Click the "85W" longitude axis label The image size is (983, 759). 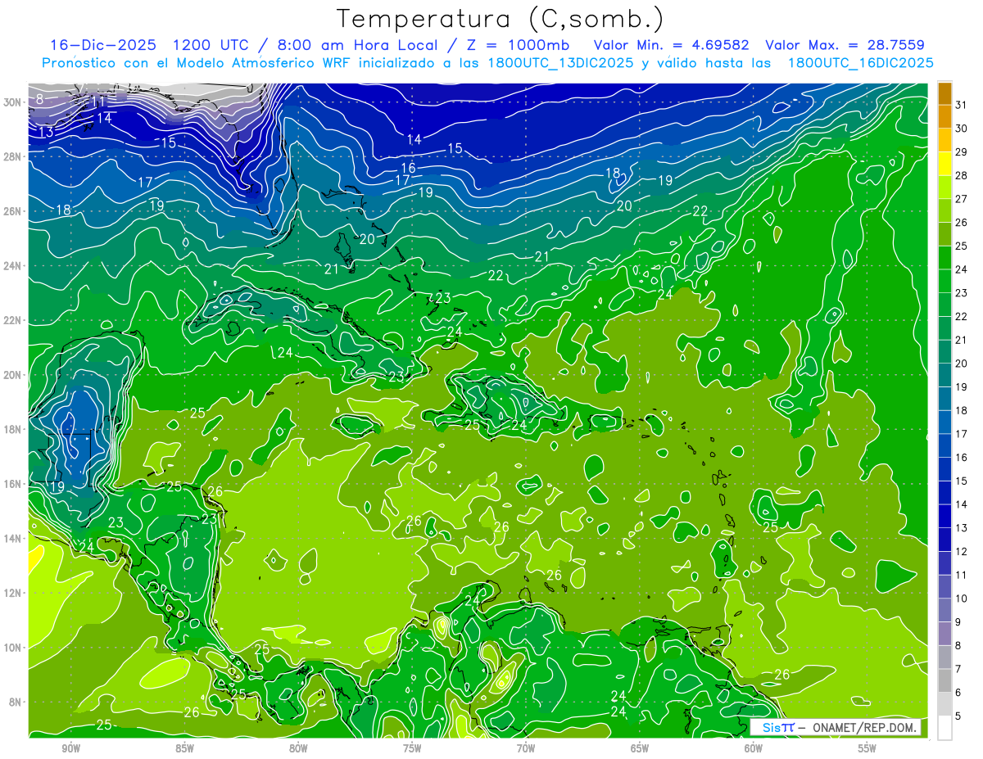tap(184, 749)
